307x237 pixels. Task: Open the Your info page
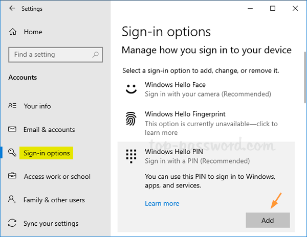37,106
